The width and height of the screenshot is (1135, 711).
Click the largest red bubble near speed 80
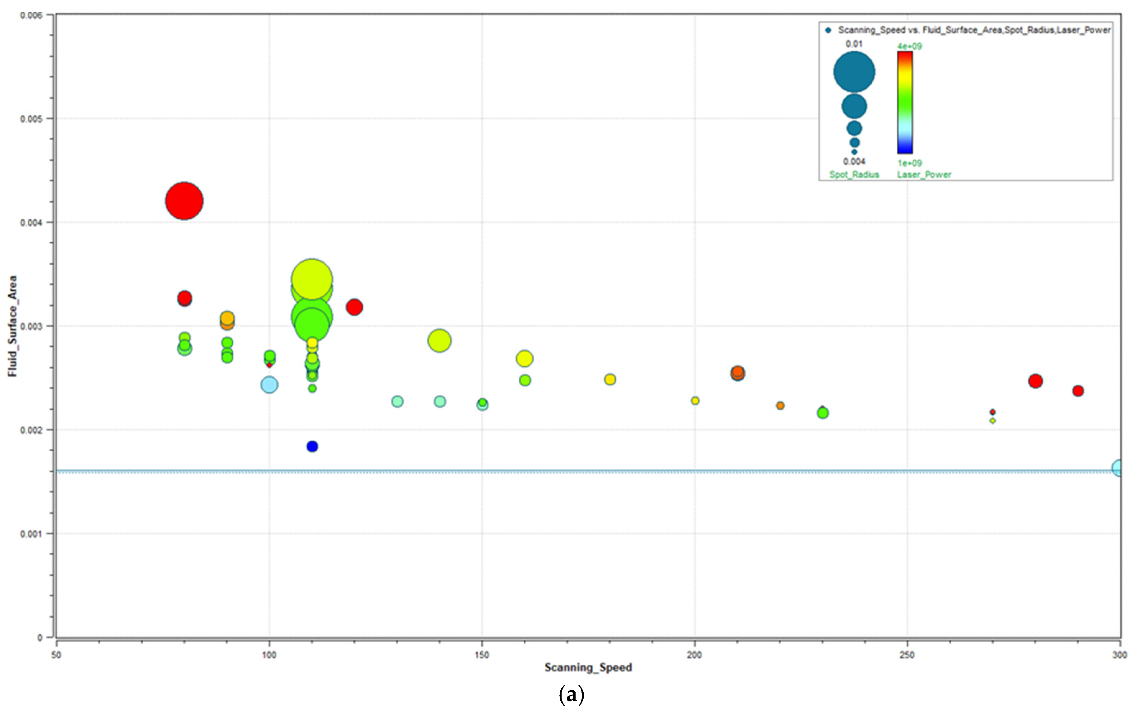click(x=184, y=201)
